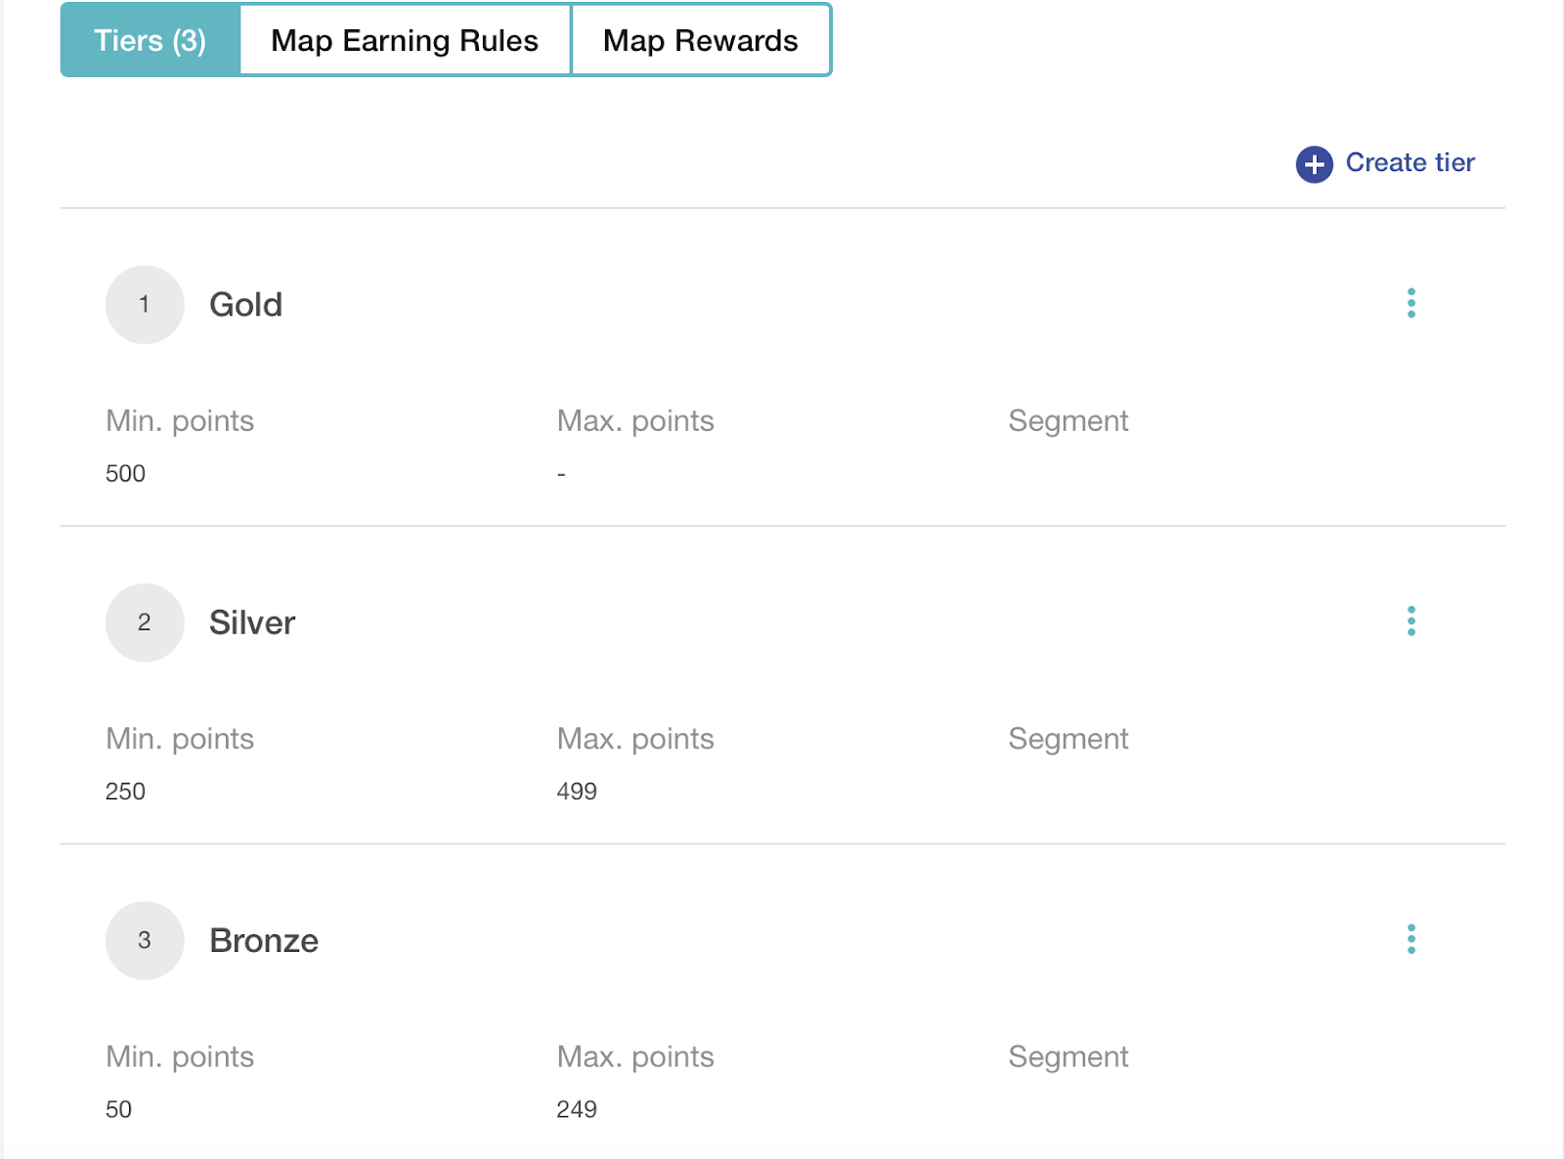1564x1159 pixels.
Task: Open the Silver tier three-dot menu
Action: click(x=1411, y=622)
